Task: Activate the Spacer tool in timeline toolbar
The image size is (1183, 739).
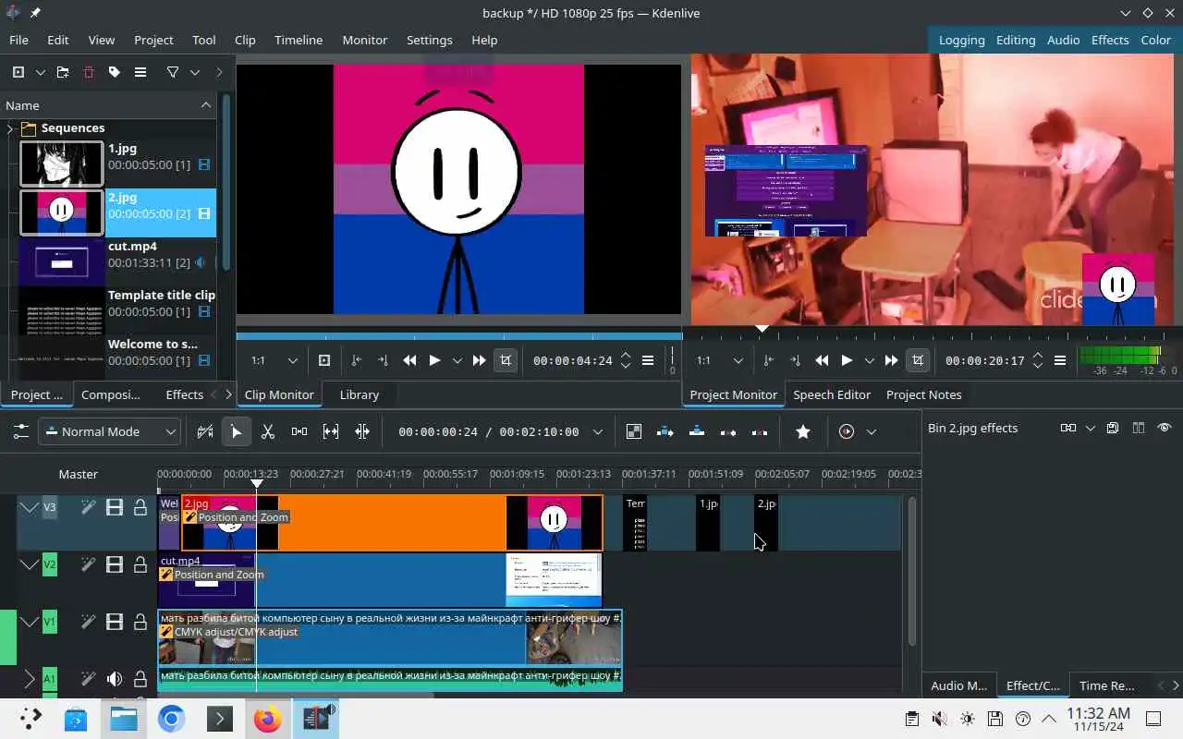Action: pyautogui.click(x=299, y=431)
